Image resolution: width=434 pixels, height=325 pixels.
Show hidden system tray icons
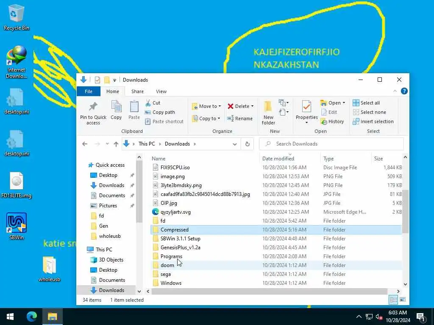pyautogui.click(x=359, y=317)
